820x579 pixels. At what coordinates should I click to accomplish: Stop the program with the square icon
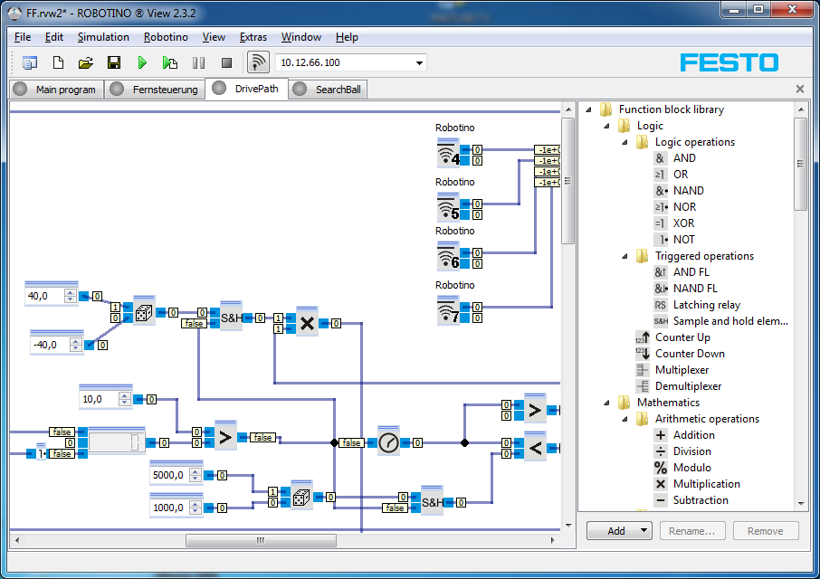click(226, 62)
